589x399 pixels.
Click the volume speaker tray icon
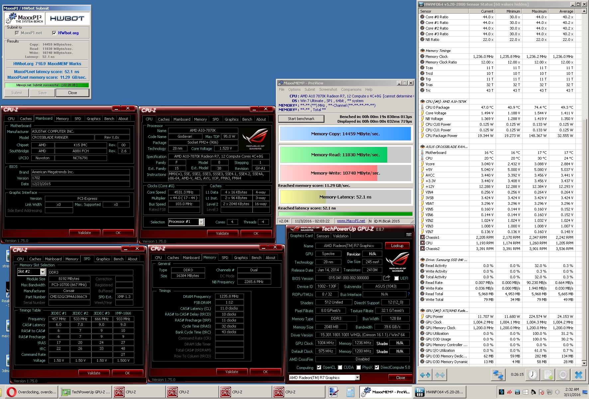point(557,392)
